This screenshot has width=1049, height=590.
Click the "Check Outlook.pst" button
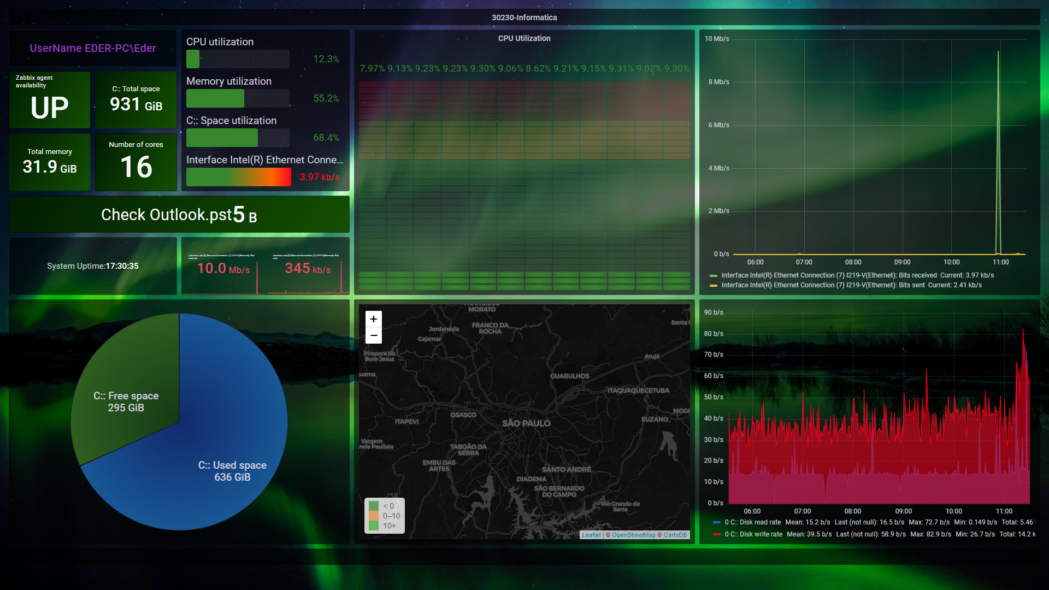click(179, 214)
